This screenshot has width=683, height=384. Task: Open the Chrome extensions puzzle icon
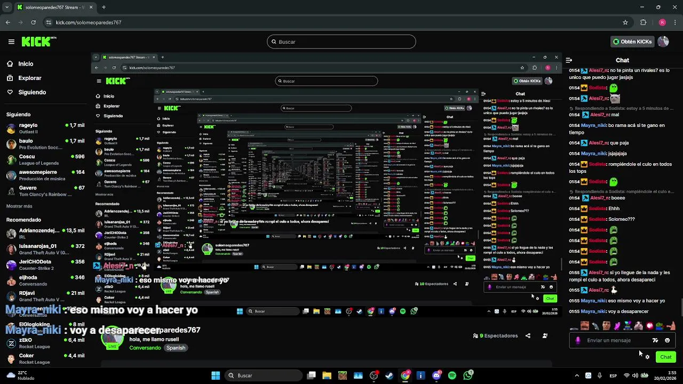click(x=643, y=22)
